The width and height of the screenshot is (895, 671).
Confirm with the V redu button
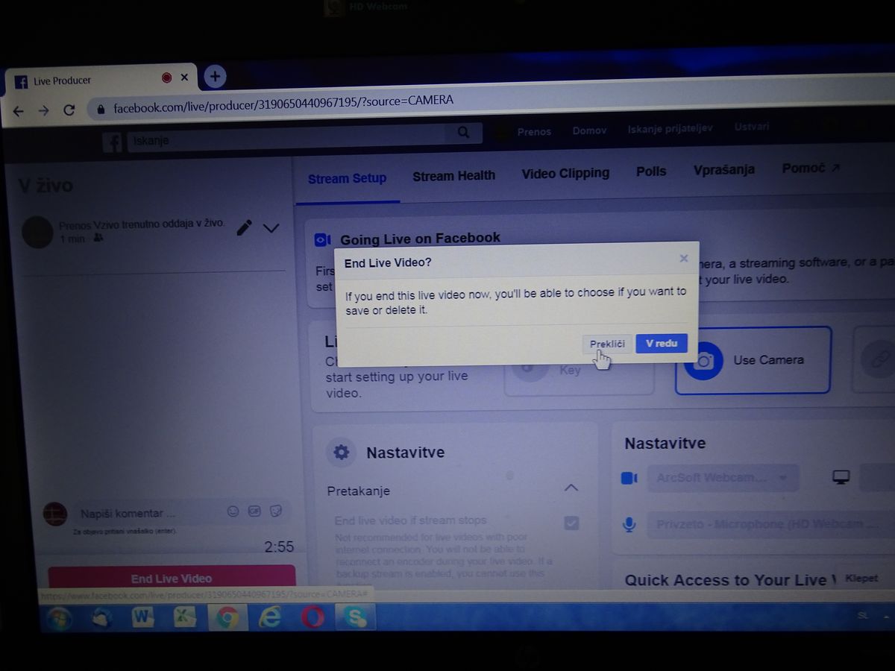click(x=661, y=343)
